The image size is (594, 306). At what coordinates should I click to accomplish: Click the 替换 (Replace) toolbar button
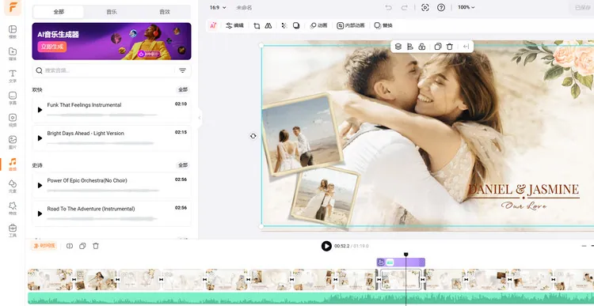[383, 26]
